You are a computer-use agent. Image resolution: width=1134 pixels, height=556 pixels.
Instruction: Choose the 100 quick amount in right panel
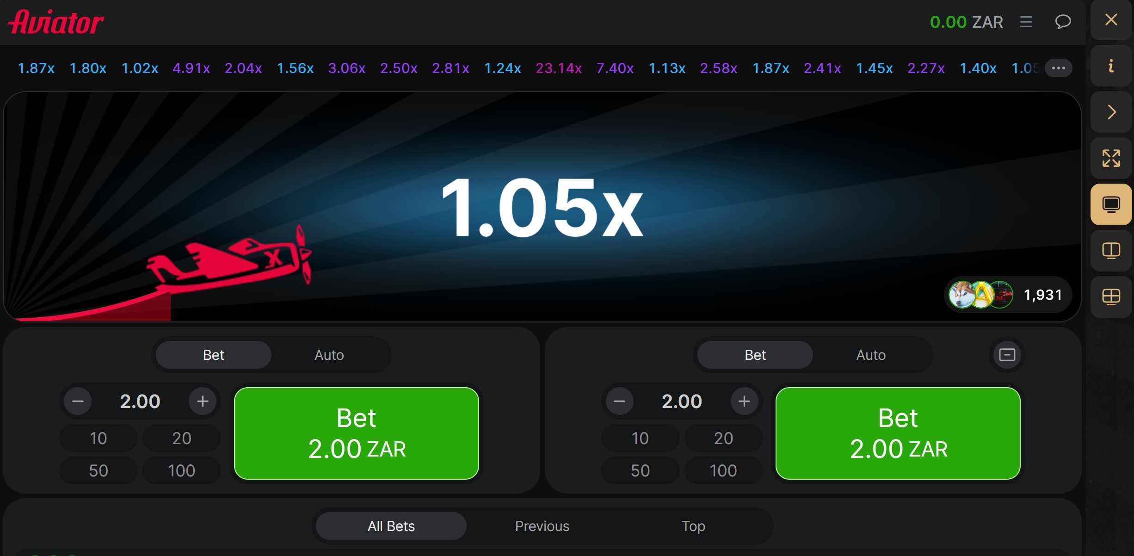coord(723,470)
